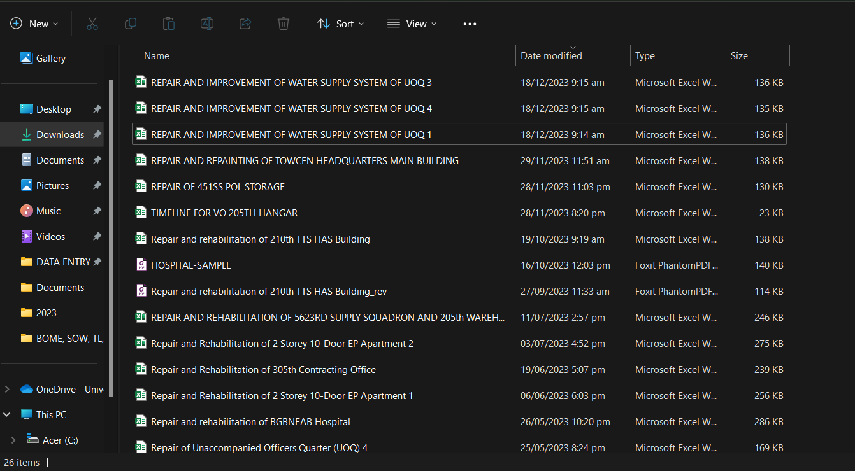Click the Copy icon in toolbar
The width and height of the screenshot is (855, 471).
click(x=131, y=24)
